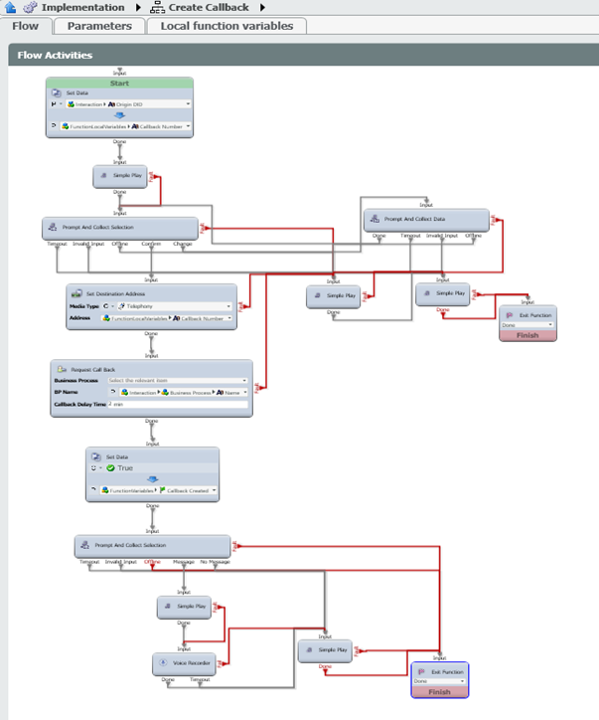
Task: Click the Request Call Back node icon
Action: 62,368
